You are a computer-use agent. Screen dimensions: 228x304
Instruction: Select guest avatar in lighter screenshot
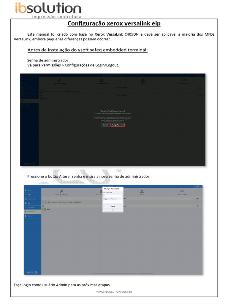tap(44, 202)
